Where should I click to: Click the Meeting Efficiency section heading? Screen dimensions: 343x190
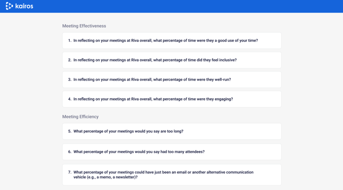80,117
